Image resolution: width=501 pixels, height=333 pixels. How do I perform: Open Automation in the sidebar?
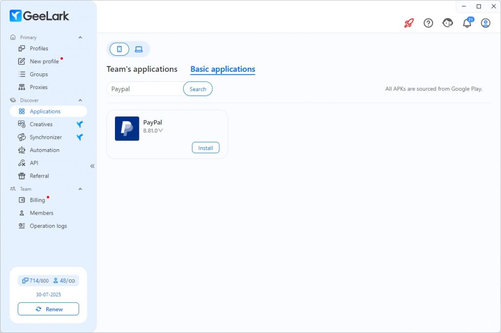[48, 150]
